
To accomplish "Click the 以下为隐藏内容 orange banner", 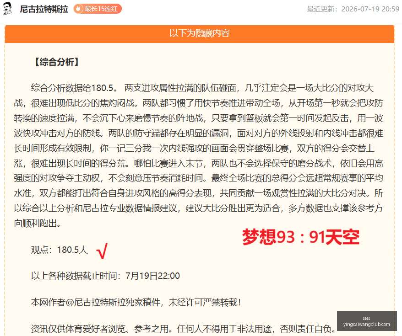I will (200, 33).
